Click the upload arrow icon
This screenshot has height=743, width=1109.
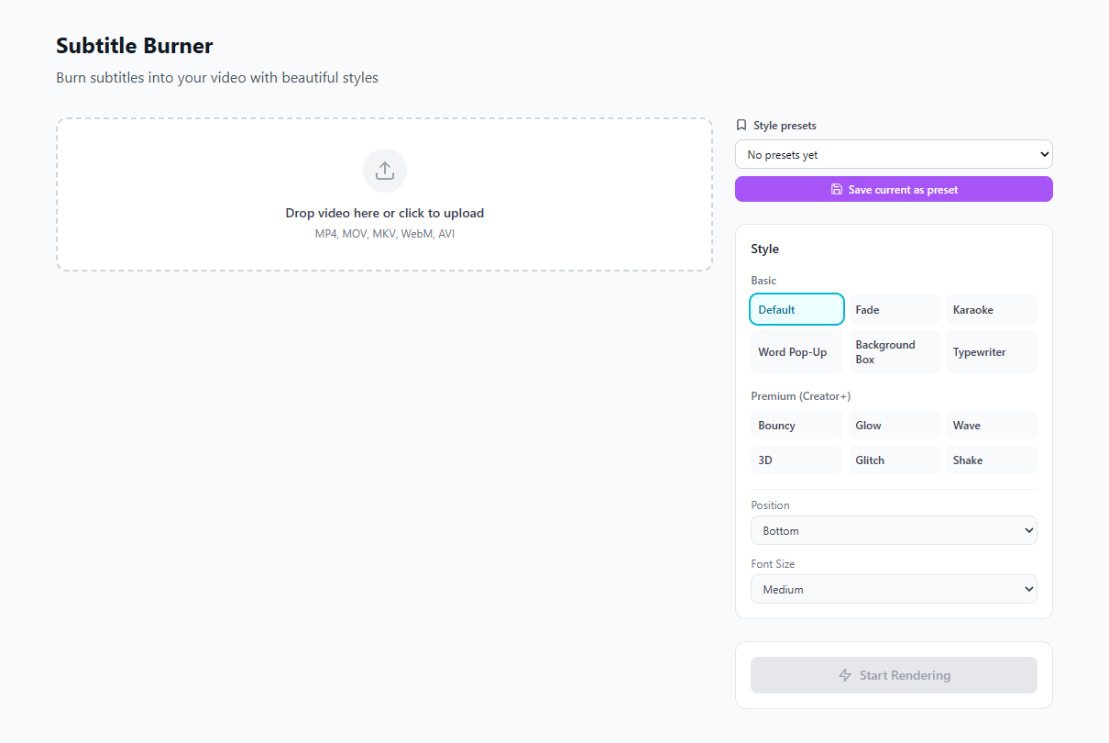385,171
